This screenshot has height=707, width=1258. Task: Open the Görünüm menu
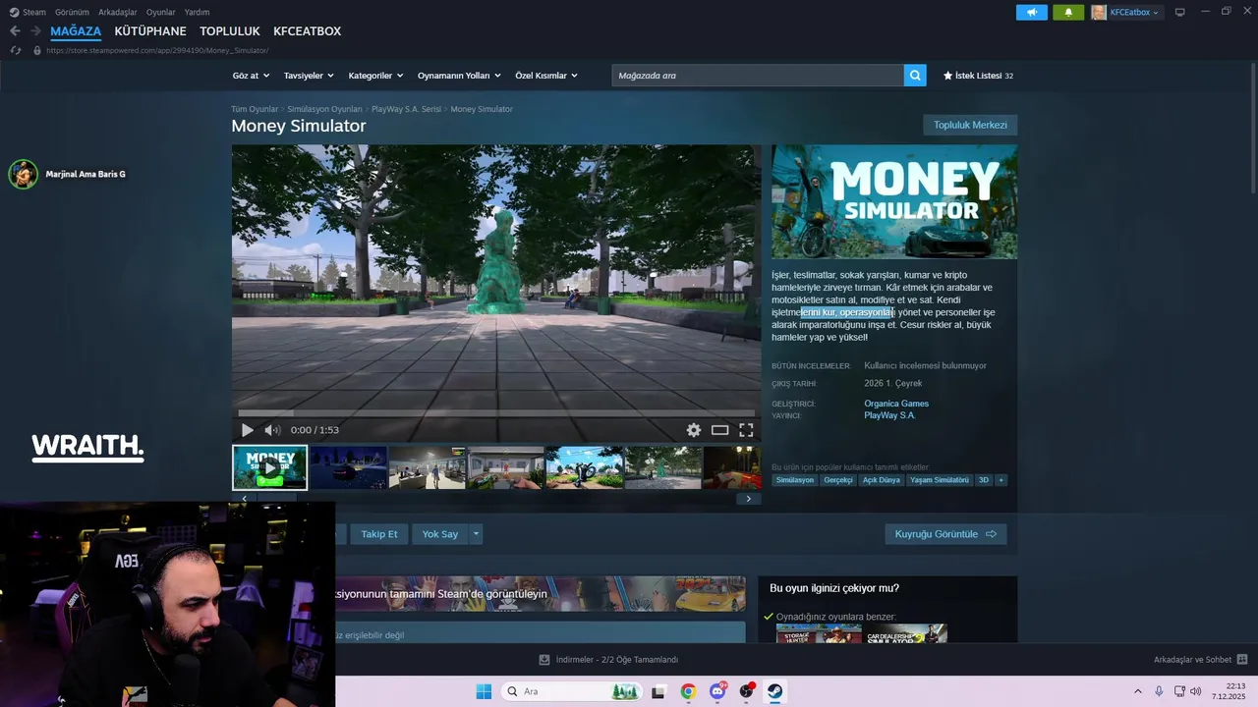click(x=72, y=12)
